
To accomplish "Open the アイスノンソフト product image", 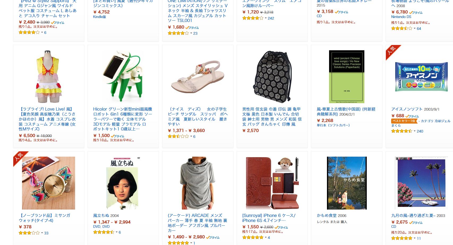I will click(421, 77).
